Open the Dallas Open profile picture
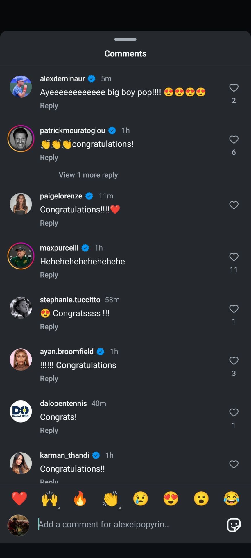The image size is (251, 558). click(x=21, y=411)
